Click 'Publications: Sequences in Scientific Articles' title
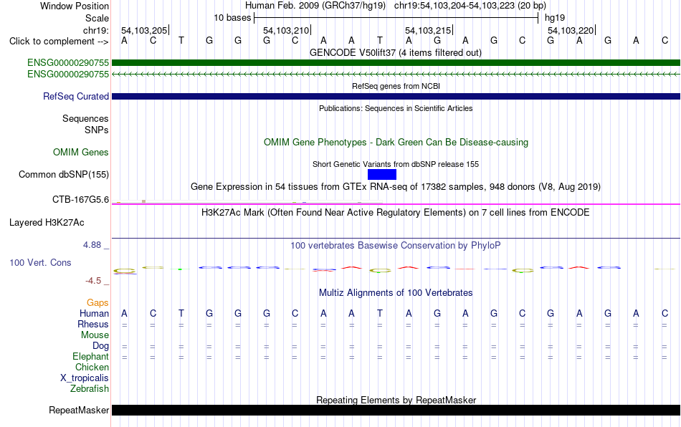The image size is (681, 427). click(396, 108)
